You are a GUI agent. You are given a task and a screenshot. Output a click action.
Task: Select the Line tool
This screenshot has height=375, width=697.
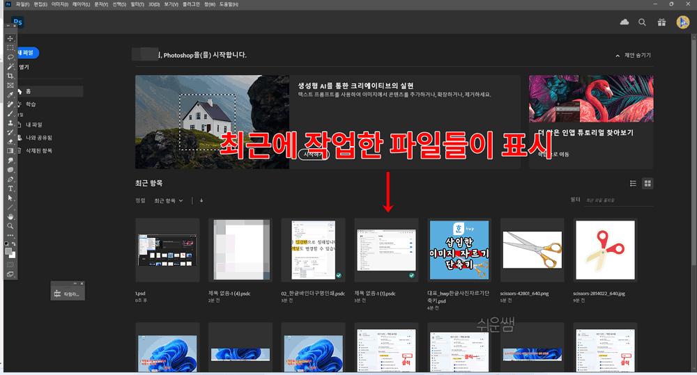(10, 207)
